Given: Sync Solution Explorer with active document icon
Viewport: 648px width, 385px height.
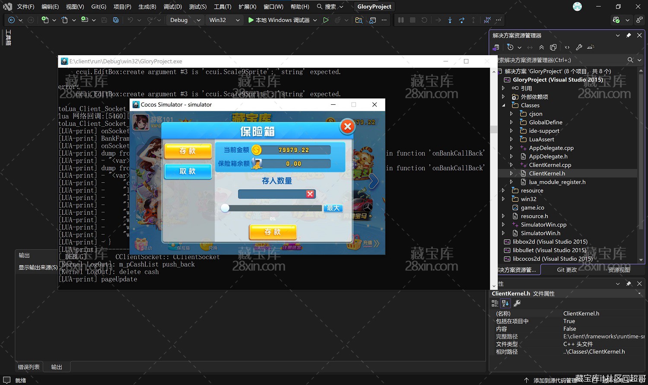Looking at the screenshot, I should pos(530,47).
